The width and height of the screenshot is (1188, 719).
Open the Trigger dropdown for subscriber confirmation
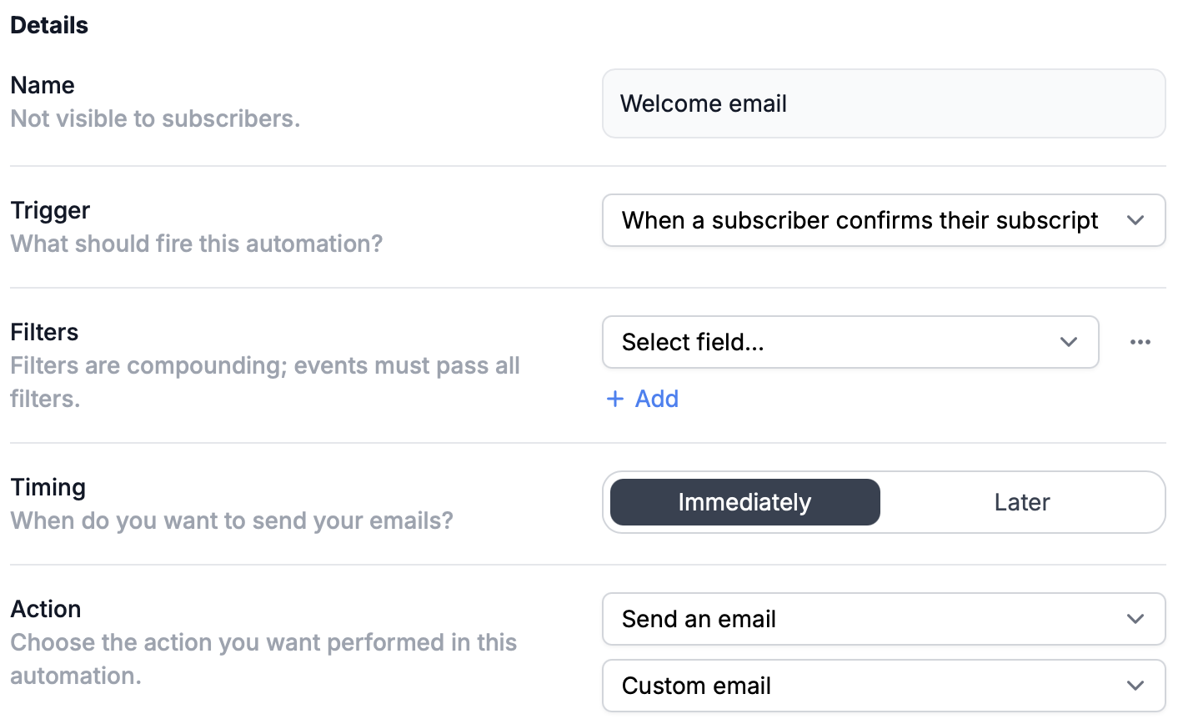(x=884, y=220)
